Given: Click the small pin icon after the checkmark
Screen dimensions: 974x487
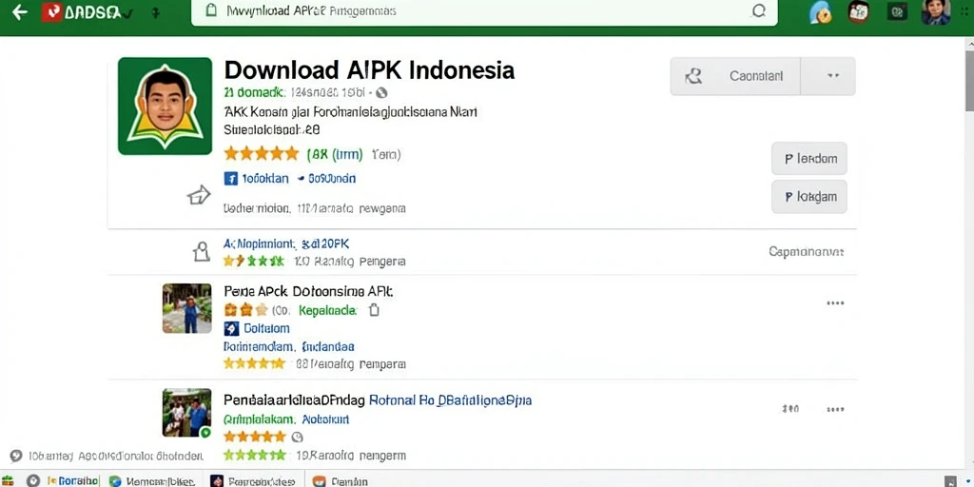Looking at the screenshot, I should 156,13.
